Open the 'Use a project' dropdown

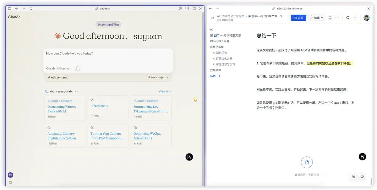[158, 77]
